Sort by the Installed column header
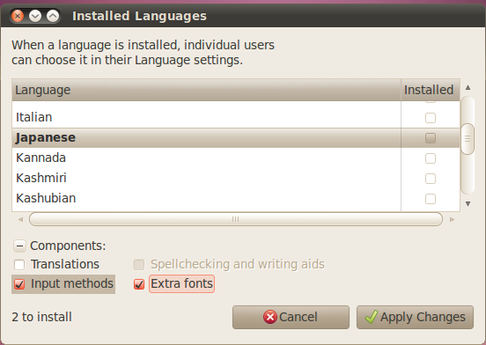 (x=431, y=90)
